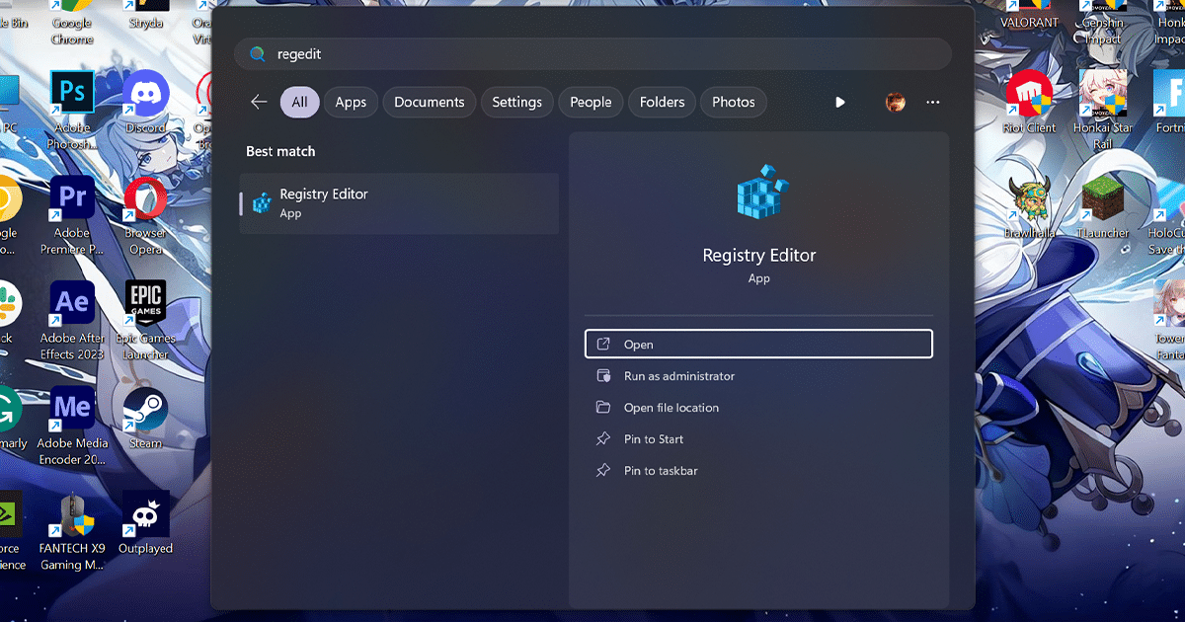Open the three-dots more options menu
Screen dimensions: 1185x622
click(932, 102)
